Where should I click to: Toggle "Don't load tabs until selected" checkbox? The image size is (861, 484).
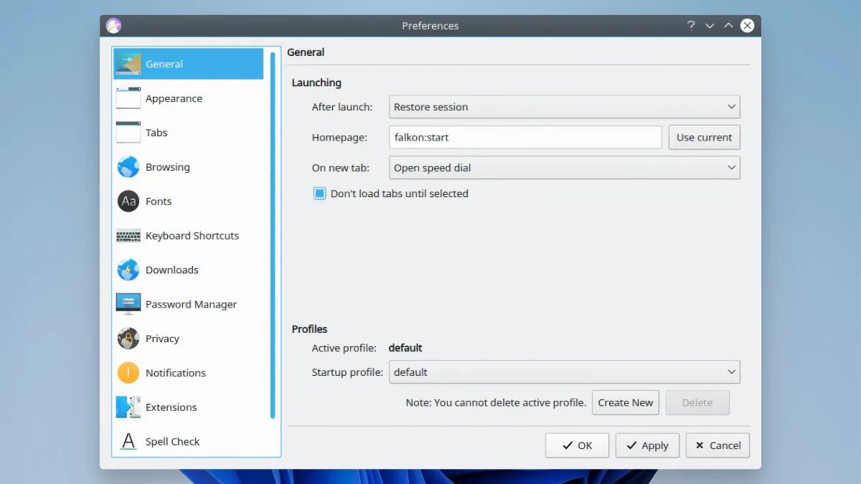(x=320, y=194)
